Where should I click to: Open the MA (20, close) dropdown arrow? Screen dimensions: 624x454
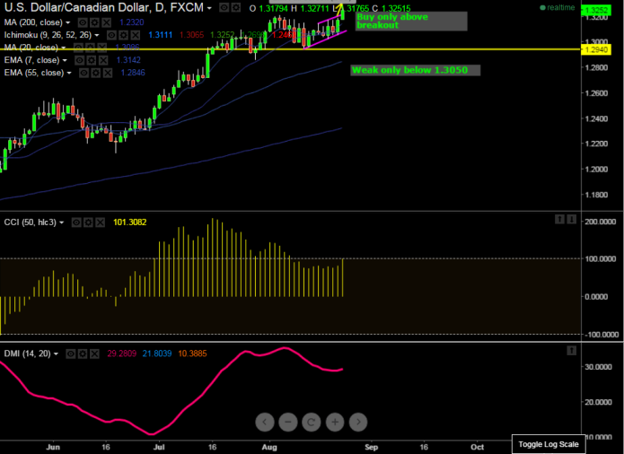point(63,48)
